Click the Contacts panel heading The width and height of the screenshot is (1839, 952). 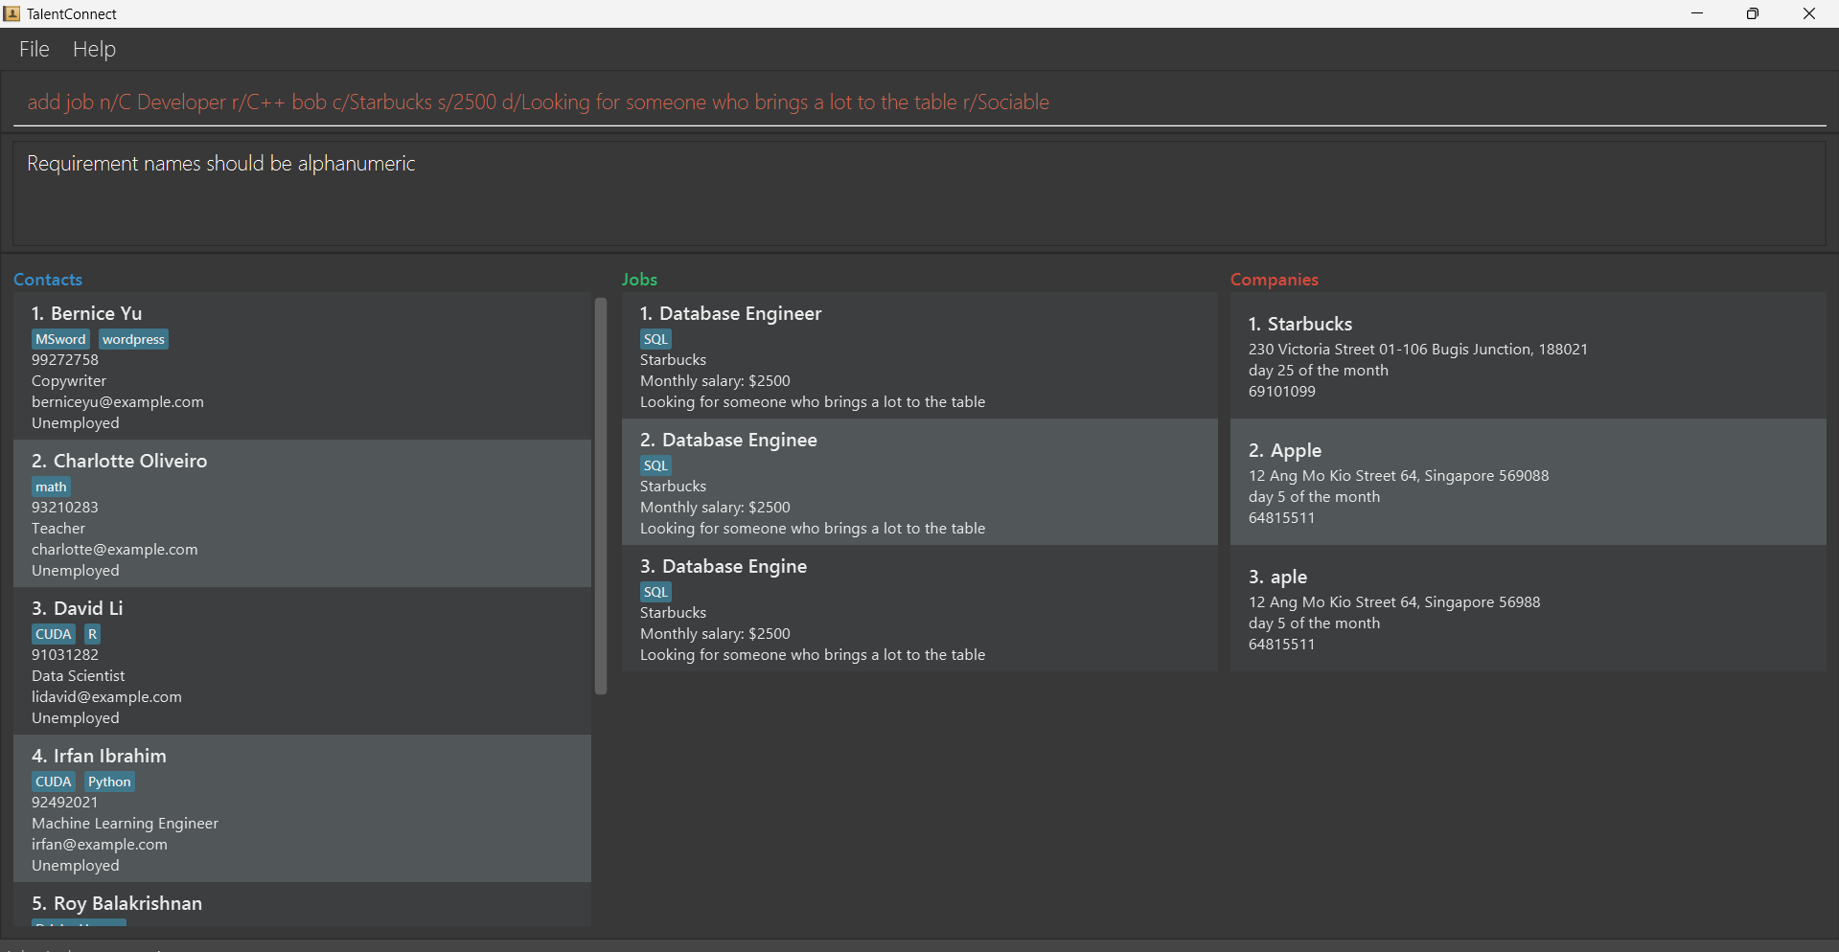[48, 280]
